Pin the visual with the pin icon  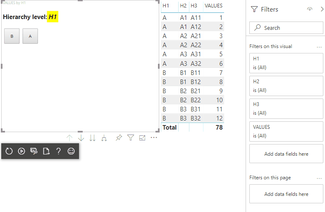coord(119,138)
